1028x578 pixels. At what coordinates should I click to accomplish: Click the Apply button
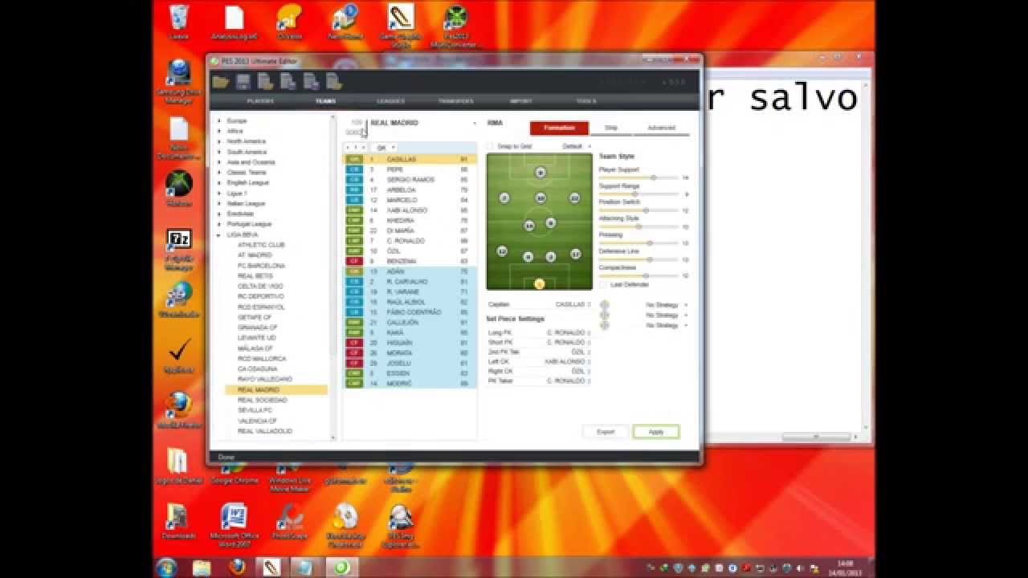point(656,432)
